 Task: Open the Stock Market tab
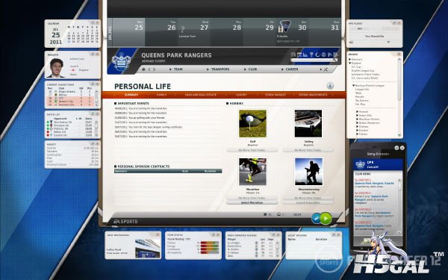coord(276,95)
